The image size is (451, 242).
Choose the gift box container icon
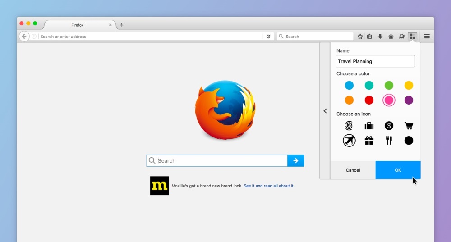(x=369, y=141)
